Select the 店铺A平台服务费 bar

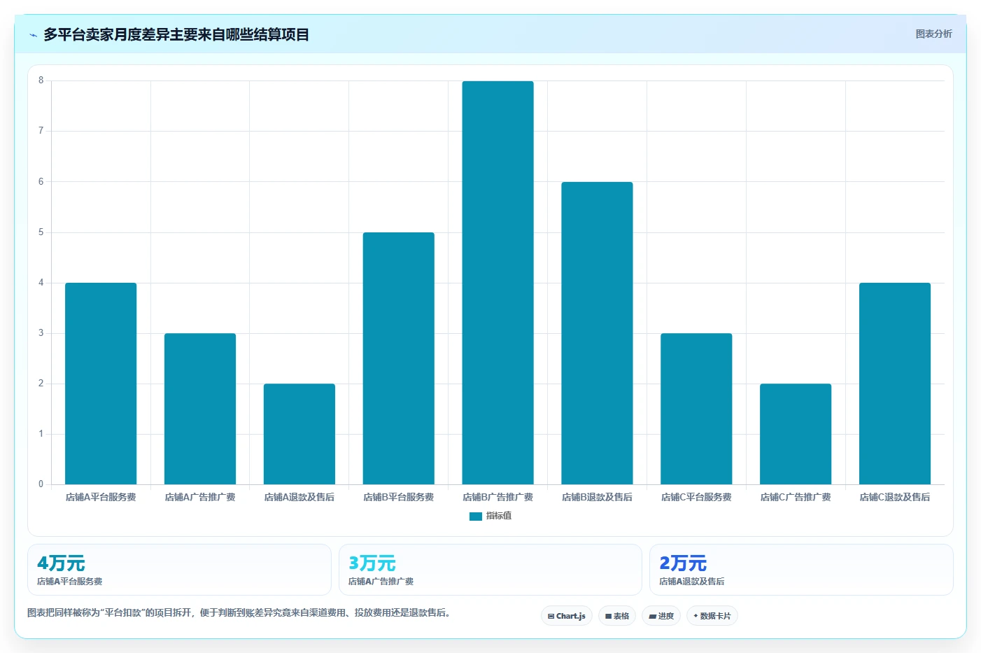(x=101, y=384)
